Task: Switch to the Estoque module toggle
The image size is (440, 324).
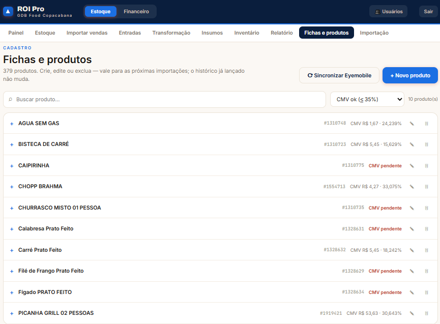Action: 100,12
